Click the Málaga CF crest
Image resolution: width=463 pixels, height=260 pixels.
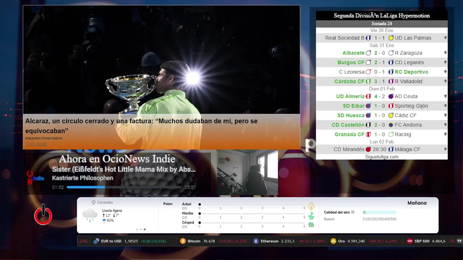click(391, 149)
